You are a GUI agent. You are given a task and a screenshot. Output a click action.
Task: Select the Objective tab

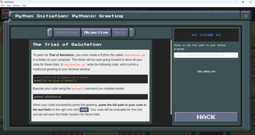[96, 33]
